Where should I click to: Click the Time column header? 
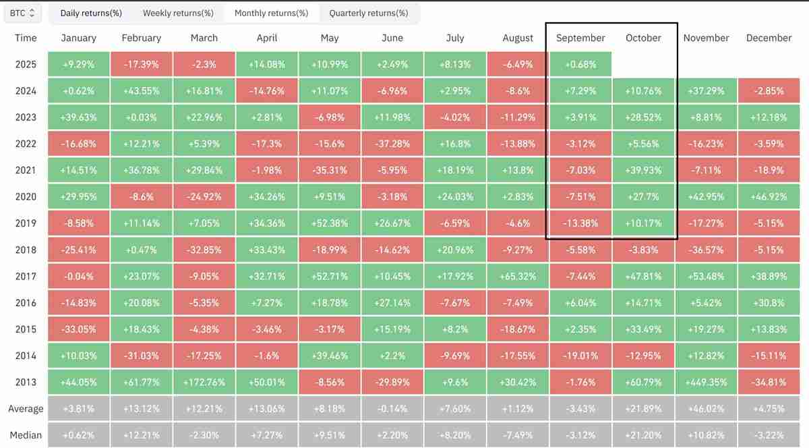click(26, 38)
